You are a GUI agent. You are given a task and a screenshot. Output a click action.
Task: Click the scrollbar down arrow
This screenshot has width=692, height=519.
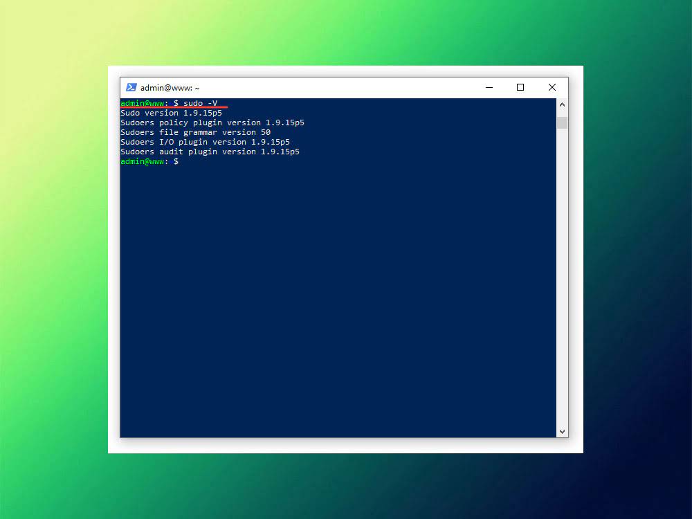click(562, 431)
